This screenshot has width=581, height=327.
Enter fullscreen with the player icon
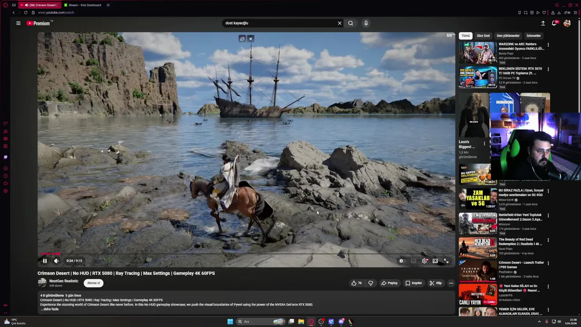tap(446, 261)
